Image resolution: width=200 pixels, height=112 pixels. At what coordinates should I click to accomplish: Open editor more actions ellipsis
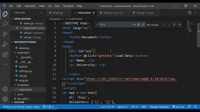coord(195,12)
